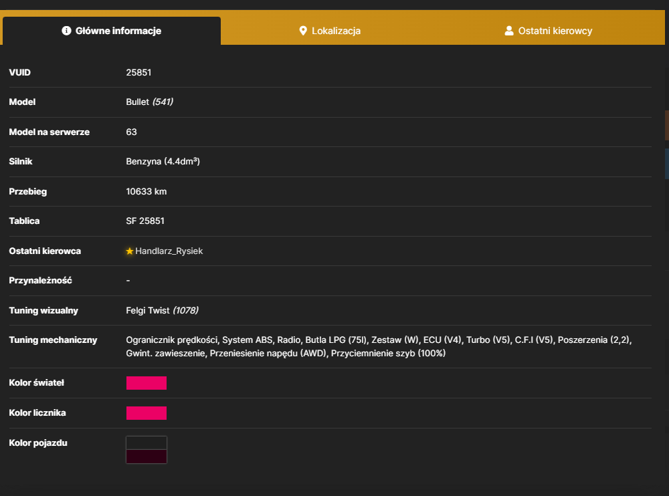
Task: Click the Felgi Twist (1078) tuning entry
Action: [x=162, y=310]
